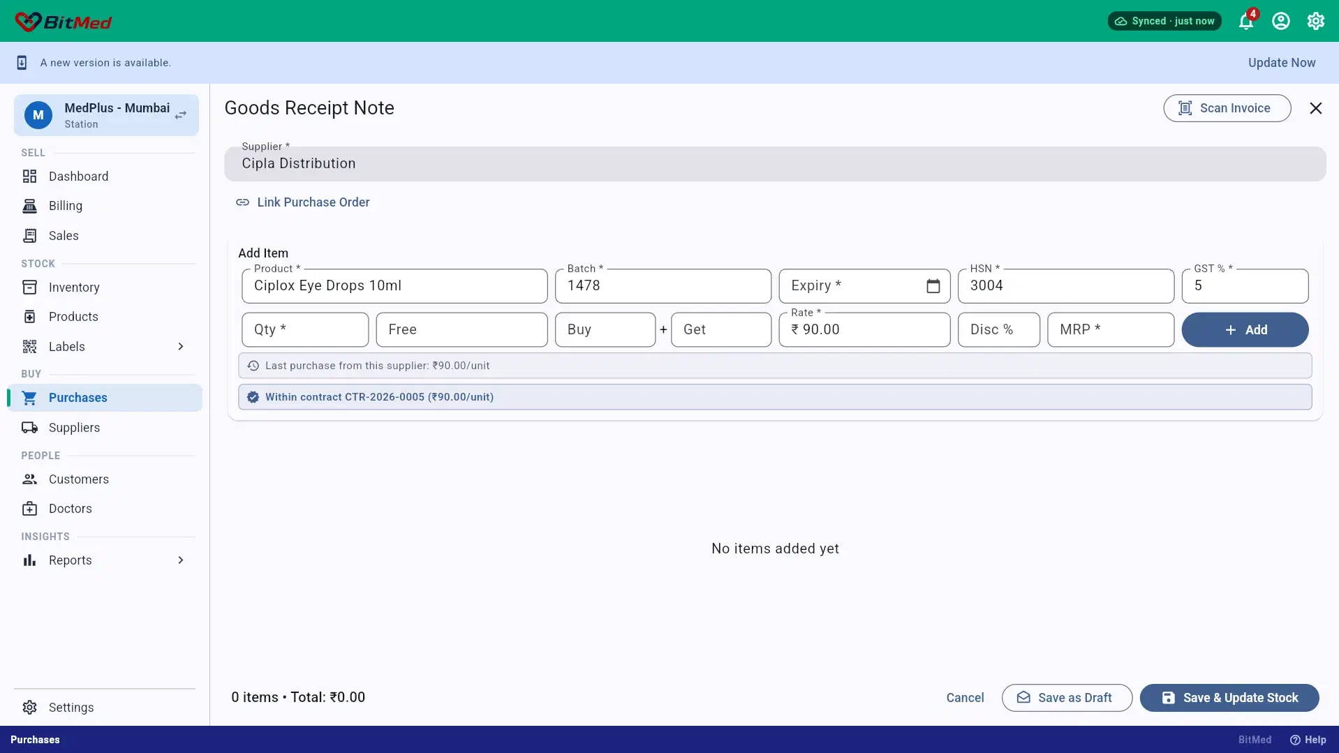Close the Goods Receipt Note form
The height and width of the screenshot is (753, 1339).
(x=1316, y=108)
